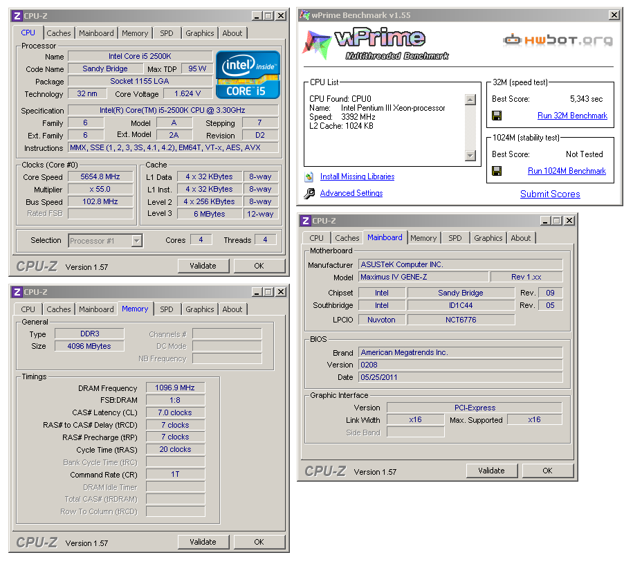Click the Core Speed value 5654.8 MHz
Screen dimensions: 633x564
click(x=100, y=177)
